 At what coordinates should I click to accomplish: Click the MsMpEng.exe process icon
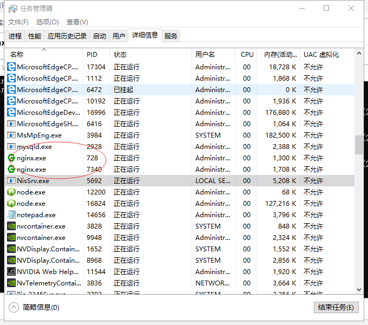tap(11, 135)
